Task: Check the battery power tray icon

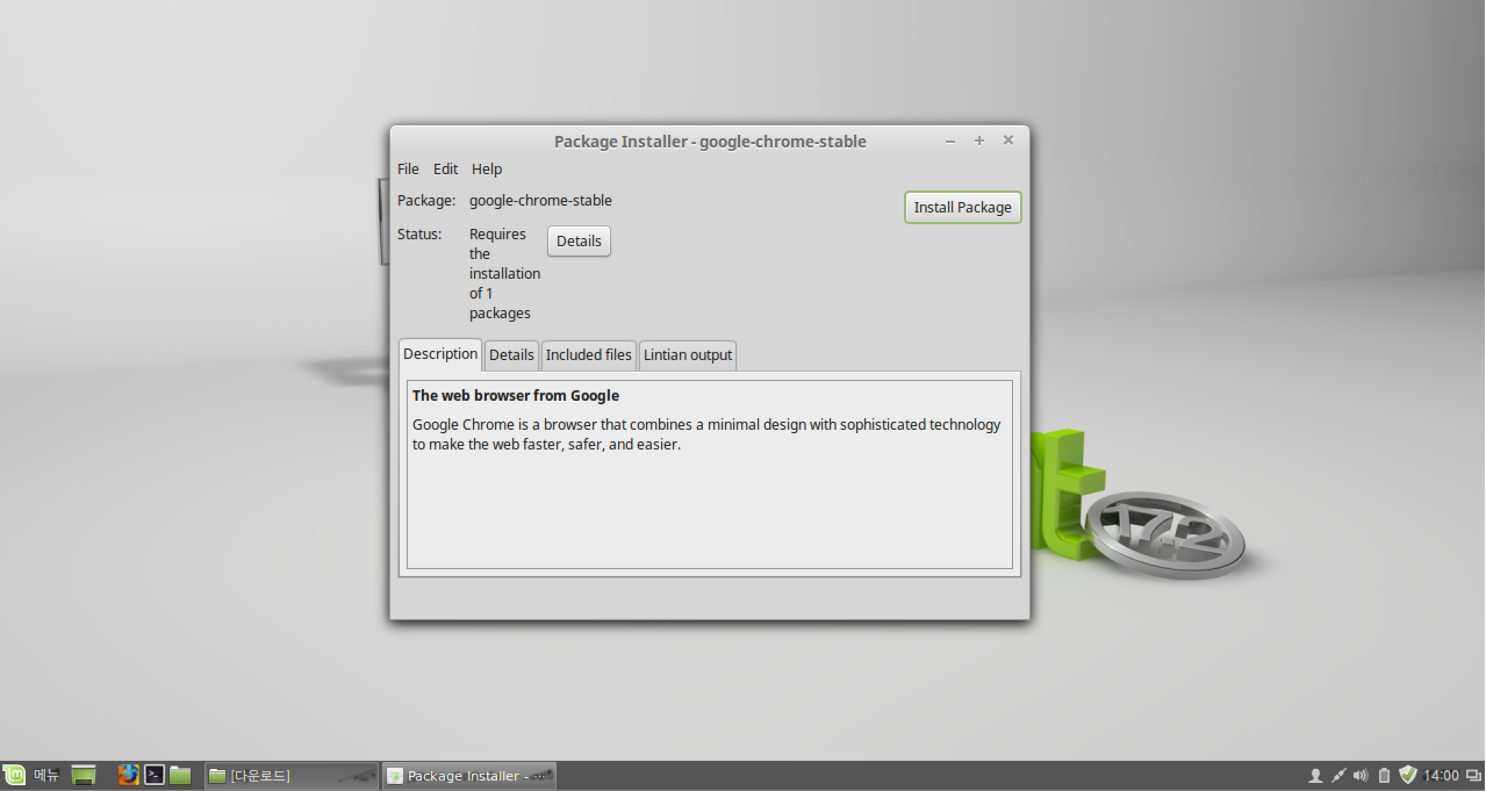Action: (1384, 776)
